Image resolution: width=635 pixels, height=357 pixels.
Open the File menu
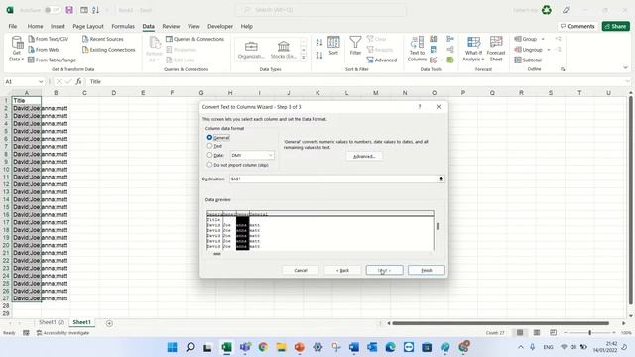coord(13,26)
